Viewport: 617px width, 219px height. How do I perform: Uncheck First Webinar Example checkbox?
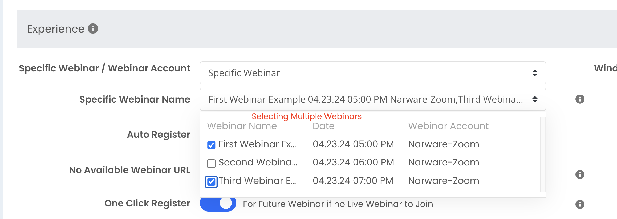tap(211, 145)
